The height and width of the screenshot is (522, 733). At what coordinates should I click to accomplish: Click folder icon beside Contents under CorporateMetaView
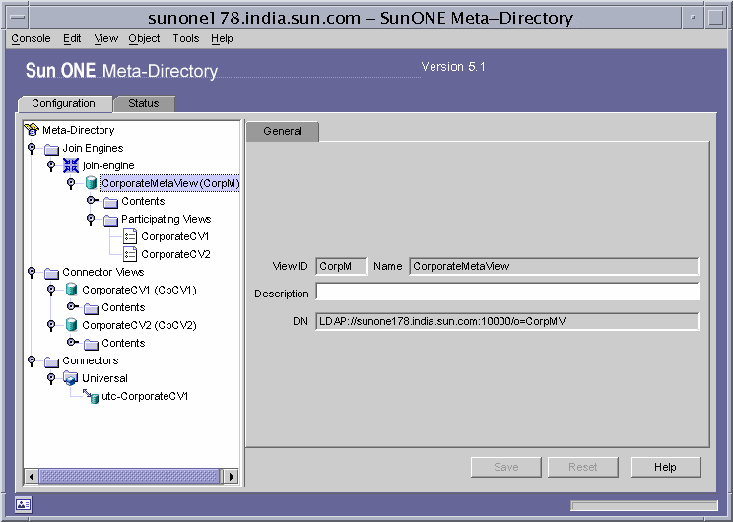click(110, 202)
